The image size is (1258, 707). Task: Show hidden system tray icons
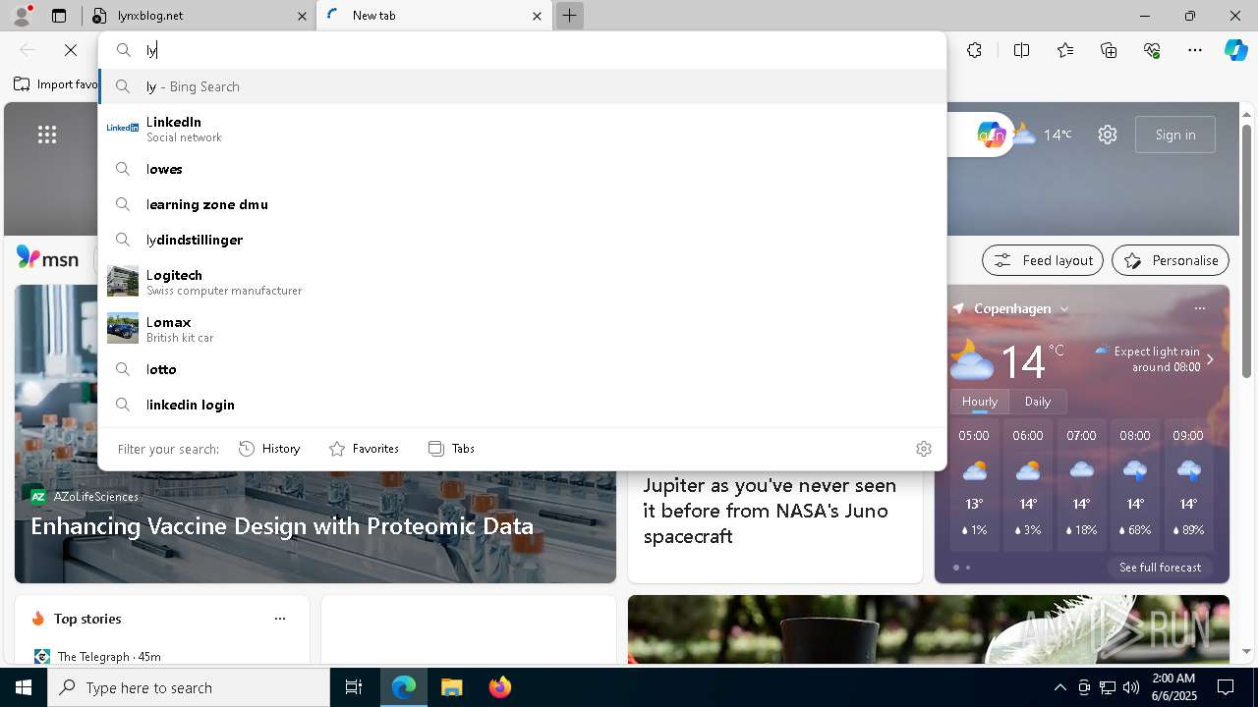pos(1060,687)
